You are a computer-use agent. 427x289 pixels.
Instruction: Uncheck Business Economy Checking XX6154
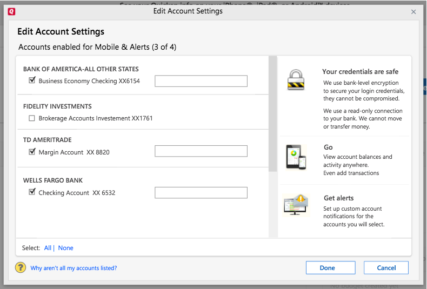pyautogui.click(x=32, y=80)
